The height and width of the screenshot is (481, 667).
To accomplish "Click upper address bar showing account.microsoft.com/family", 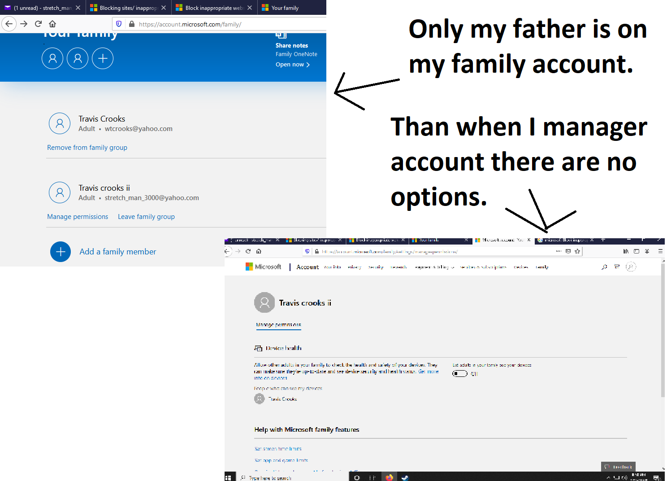I will (x=220, y=24).
